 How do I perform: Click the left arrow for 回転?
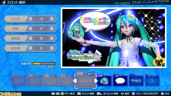[x=30, y=29]
